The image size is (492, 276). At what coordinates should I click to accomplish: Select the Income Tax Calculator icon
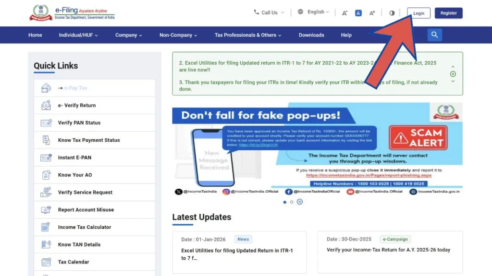45,227
